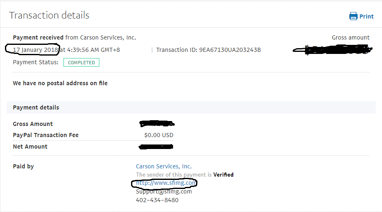Viewport: 382px width, 212px height.
Task: Click the Payment details section header
Action: point(36,107)
